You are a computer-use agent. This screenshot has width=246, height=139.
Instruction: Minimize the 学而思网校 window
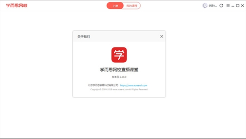233,6
